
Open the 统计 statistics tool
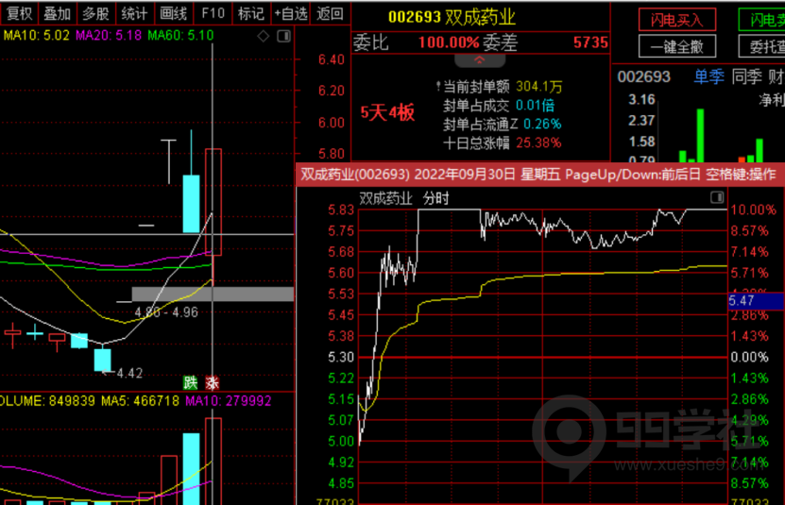(x=134, y=13)
